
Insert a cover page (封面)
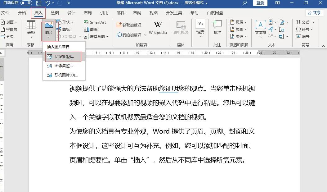(10, 22)
